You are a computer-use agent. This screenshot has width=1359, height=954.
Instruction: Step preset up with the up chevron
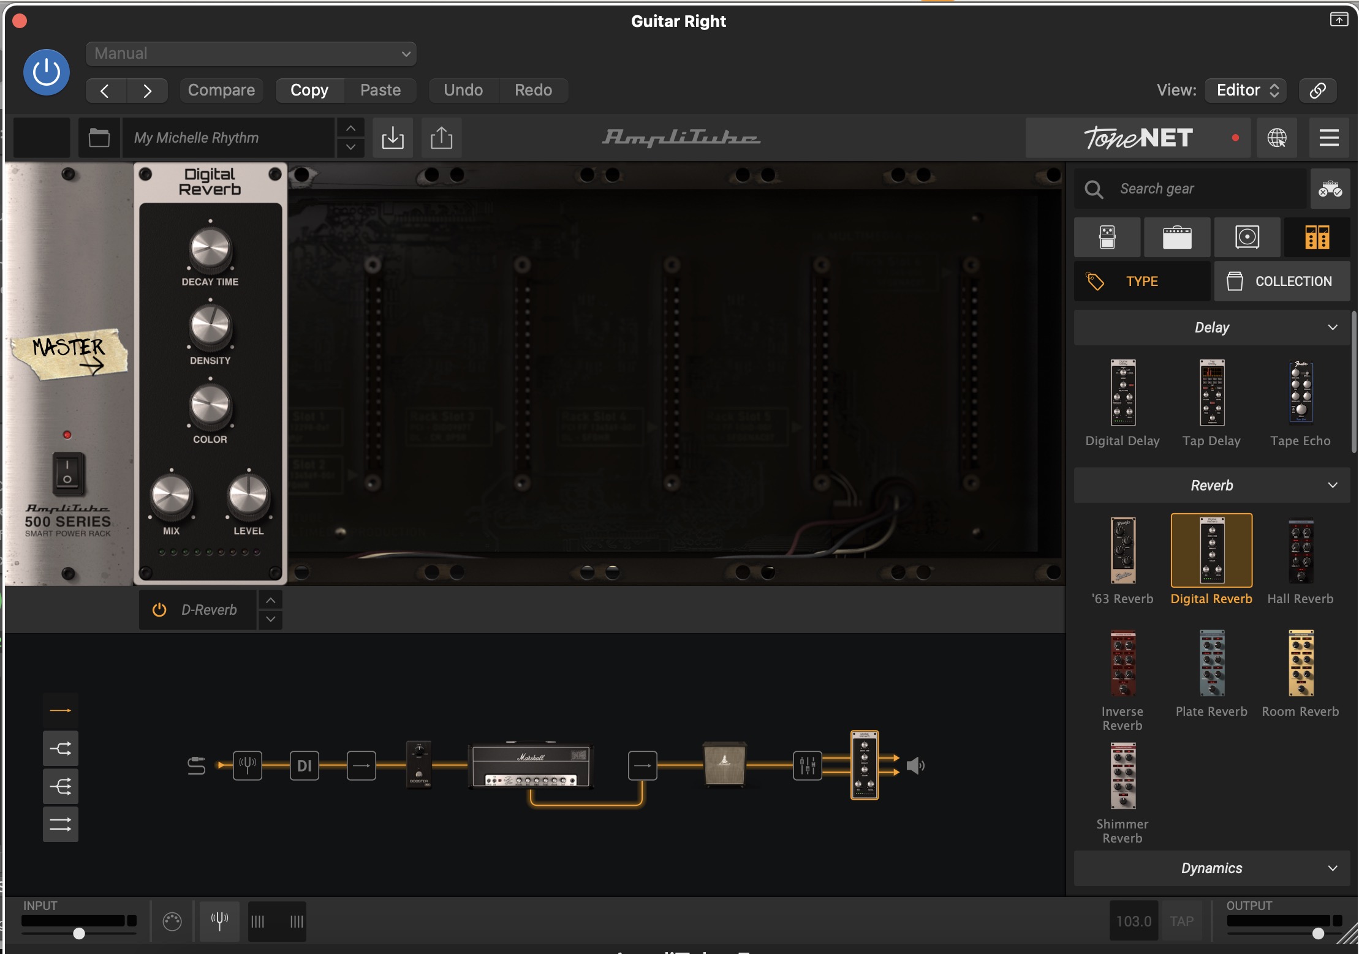click(350, 129)
